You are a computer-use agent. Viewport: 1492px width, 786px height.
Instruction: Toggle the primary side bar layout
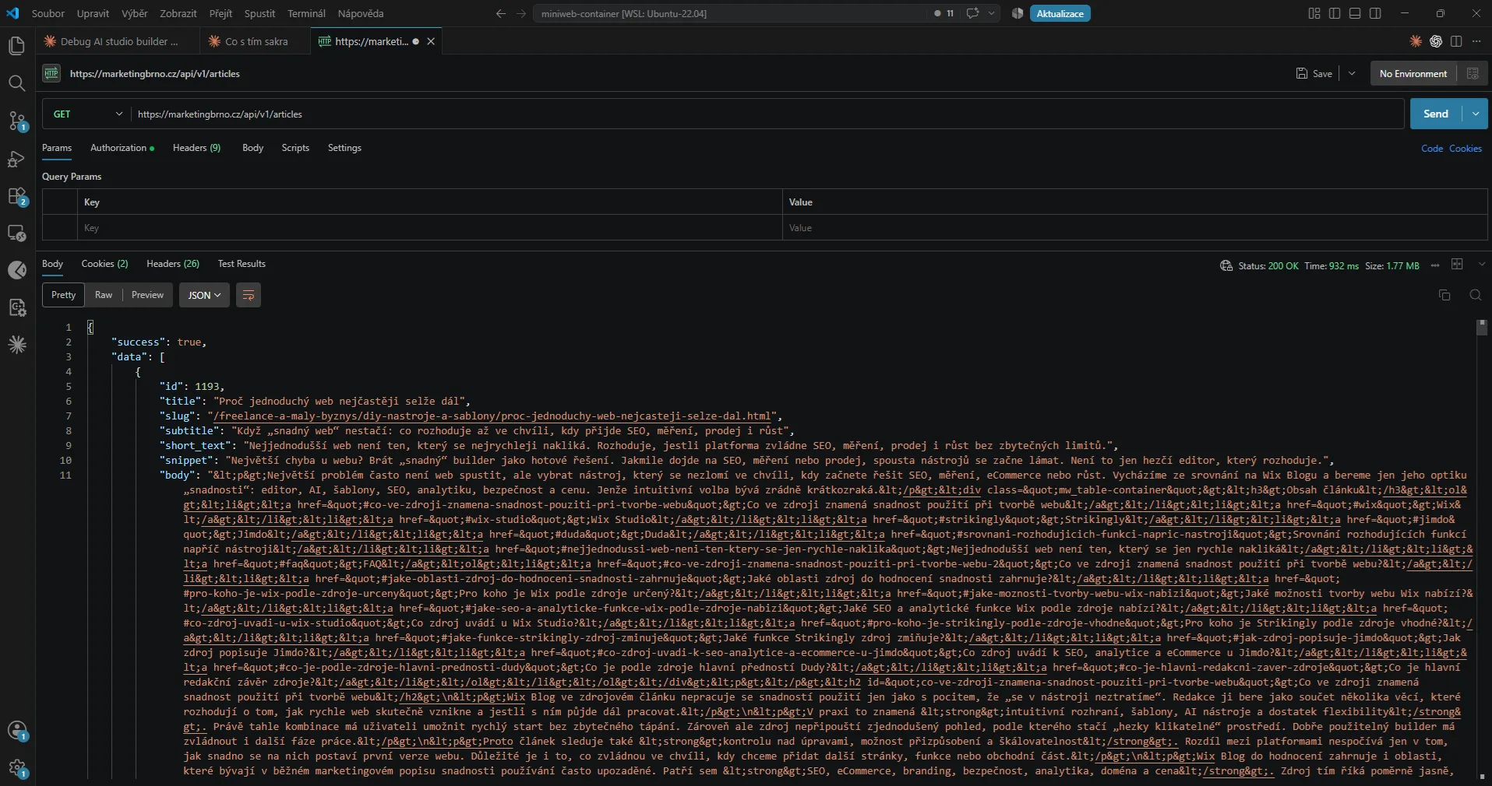coord(1335,13)
